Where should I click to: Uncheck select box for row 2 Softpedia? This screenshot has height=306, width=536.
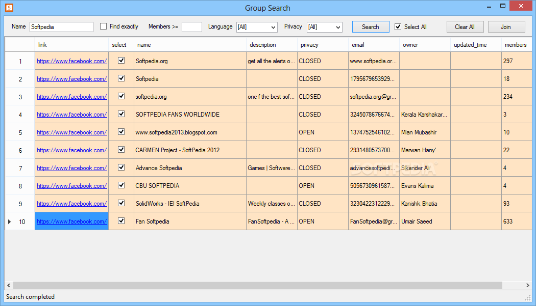point(121,78)
